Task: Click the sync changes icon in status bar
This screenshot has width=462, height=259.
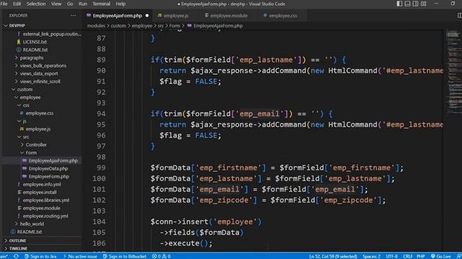Action: tap(16, 256)
